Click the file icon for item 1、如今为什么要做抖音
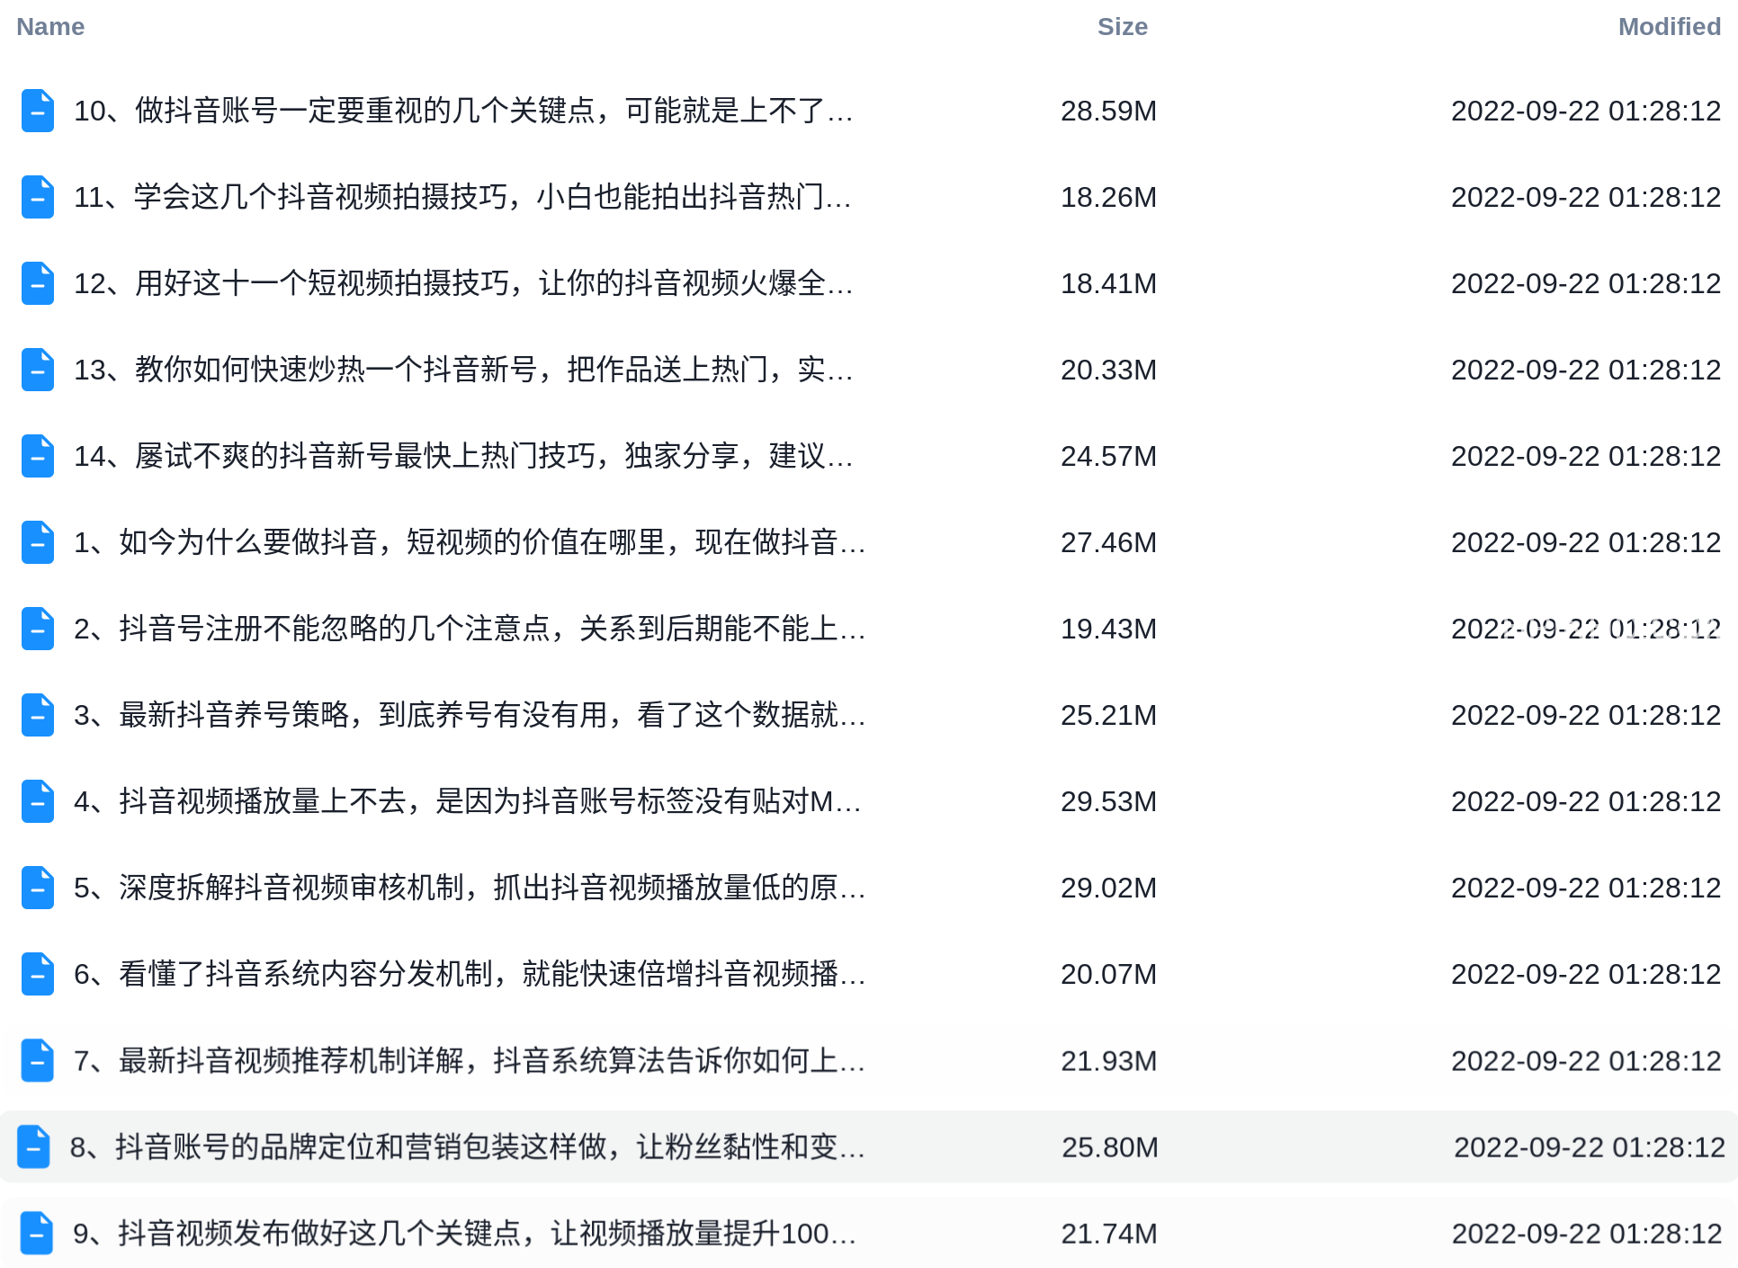 (x=38, y=542)
